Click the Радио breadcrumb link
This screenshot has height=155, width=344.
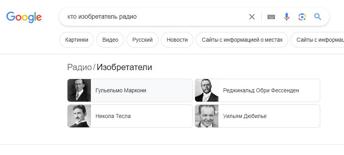click(x=80, y=67)
